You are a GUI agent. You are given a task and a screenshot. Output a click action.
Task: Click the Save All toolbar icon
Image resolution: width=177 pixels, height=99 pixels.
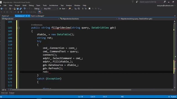pos(21,9)
